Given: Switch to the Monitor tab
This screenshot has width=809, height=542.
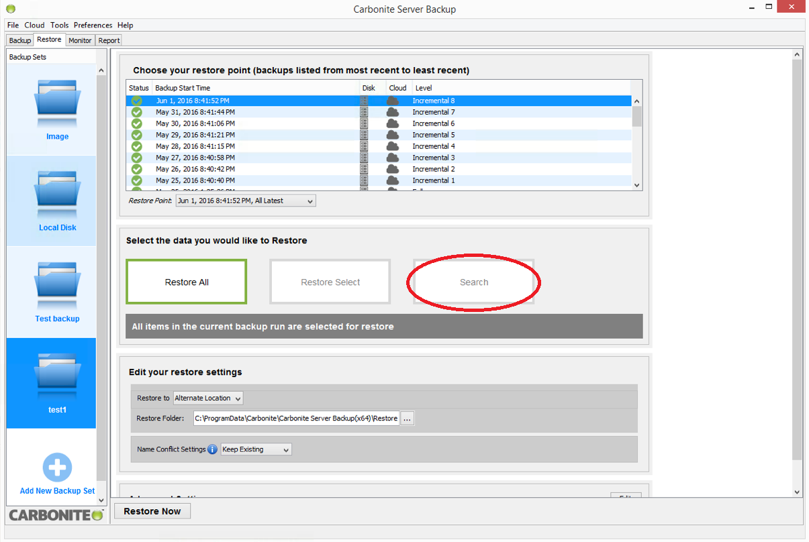Looking at the screenshot, I should coord(80,40).
